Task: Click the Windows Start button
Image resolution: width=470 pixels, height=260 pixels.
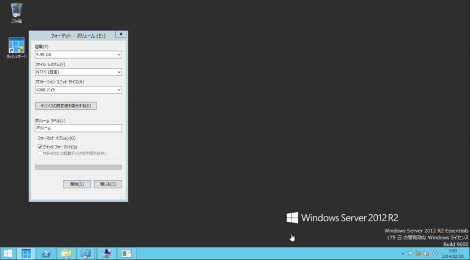Action: [x=8, y=254]
